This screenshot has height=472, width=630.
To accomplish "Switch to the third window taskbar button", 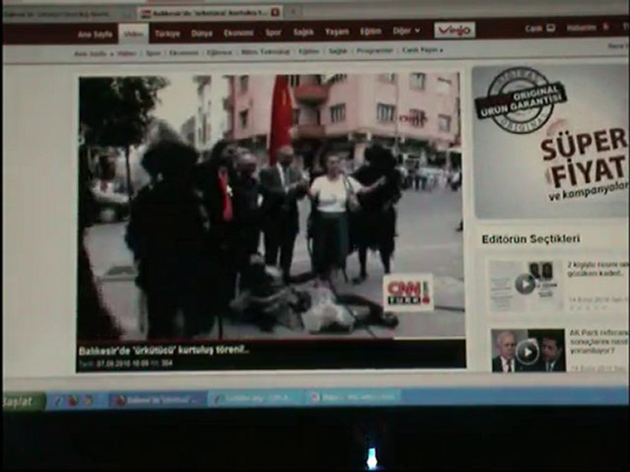I will [353, 397].
